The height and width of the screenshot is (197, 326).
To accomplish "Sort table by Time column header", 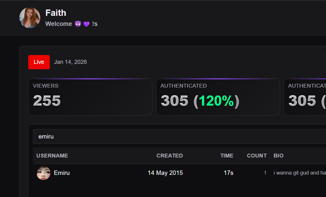I will (x=227, y=156).
